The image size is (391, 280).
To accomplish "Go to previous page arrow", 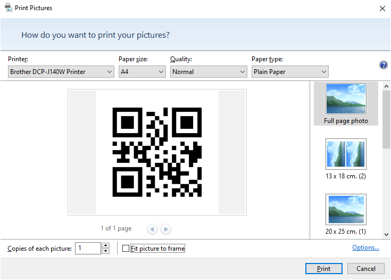I will (152, 229).
